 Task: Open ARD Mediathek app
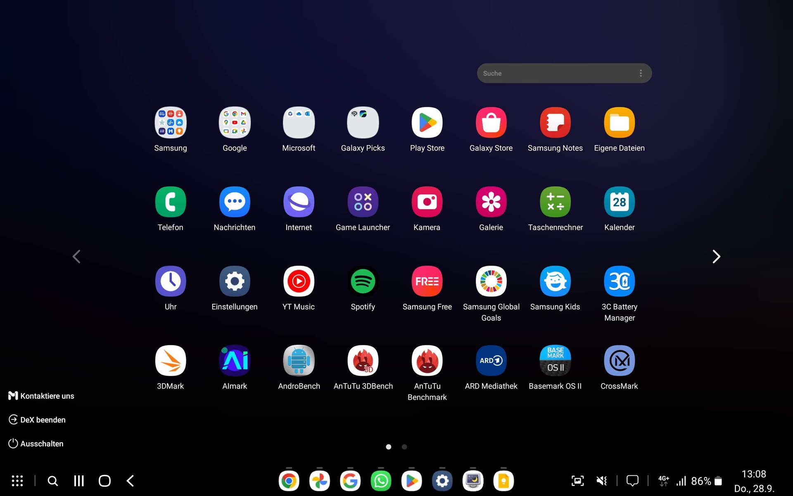tap(491, 361)
